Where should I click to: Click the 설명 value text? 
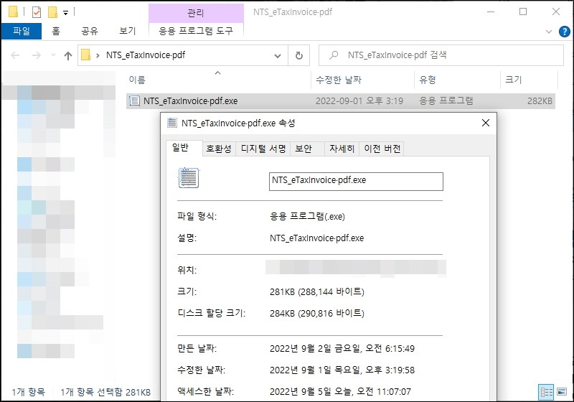point(316,238)
